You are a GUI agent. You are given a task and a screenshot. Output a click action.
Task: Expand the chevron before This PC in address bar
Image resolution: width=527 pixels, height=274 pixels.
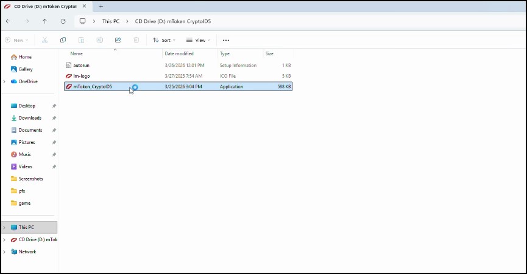coord(94,21)
